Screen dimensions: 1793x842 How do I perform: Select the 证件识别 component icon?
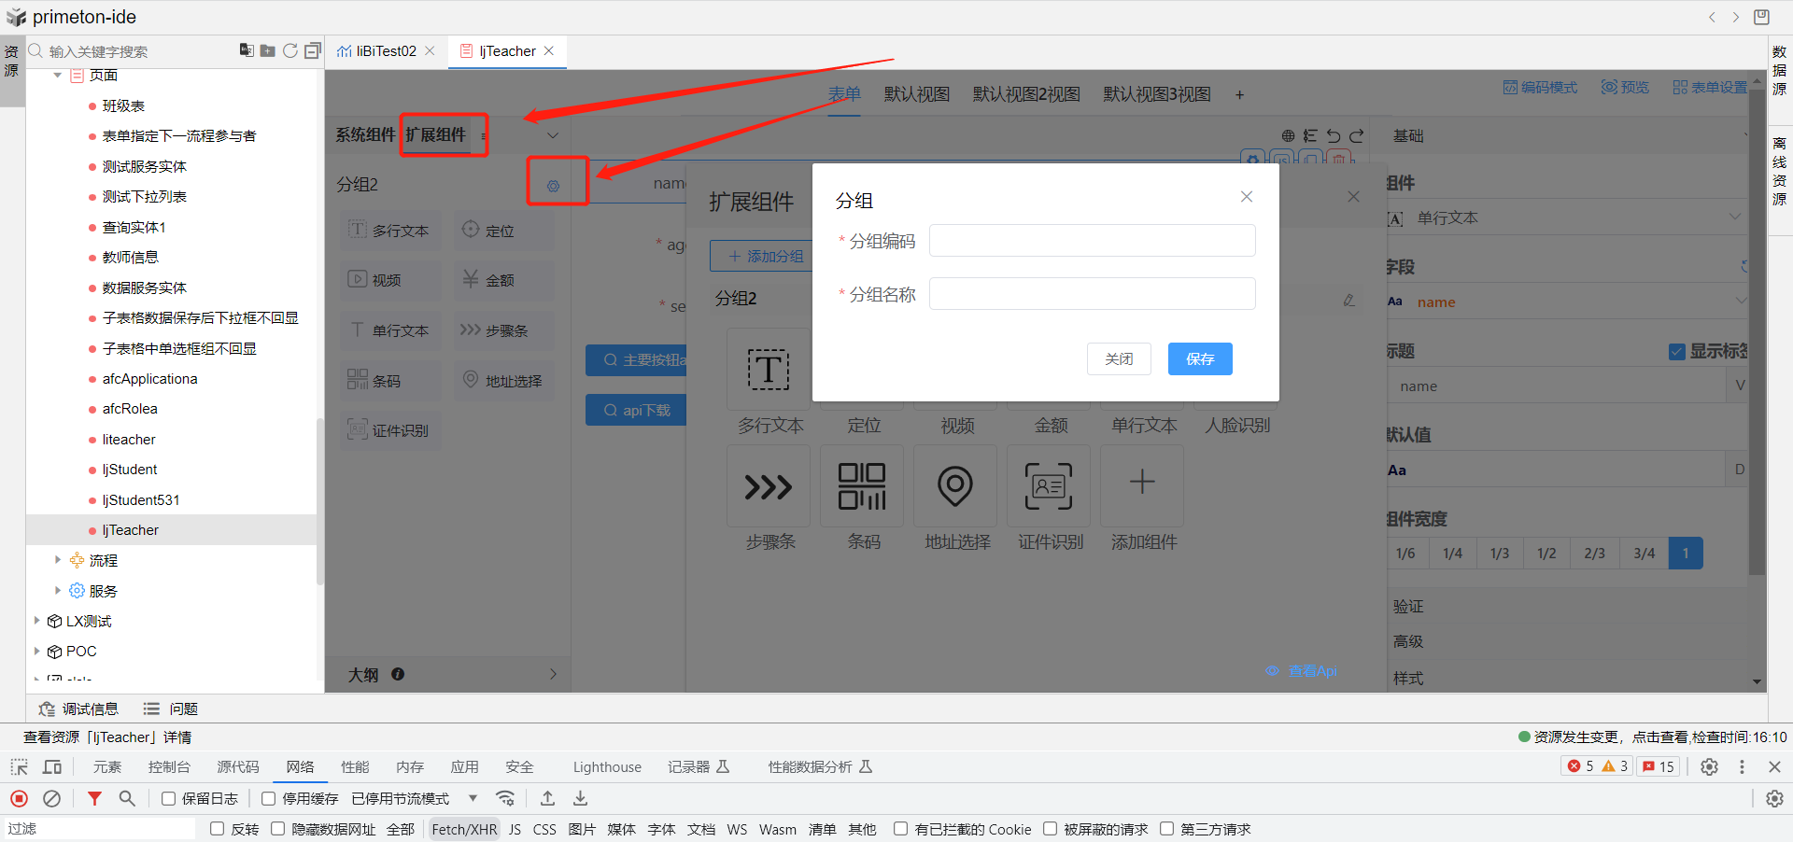1049,485
